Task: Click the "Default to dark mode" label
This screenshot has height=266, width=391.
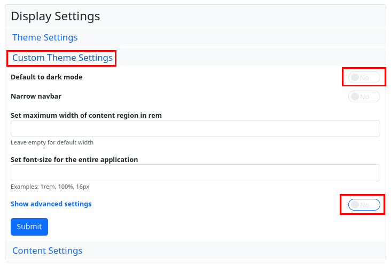Action: click(x=46, y=77)
